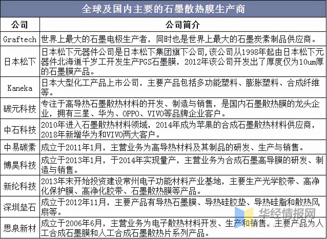Click the 碳元科技 company cell
The image size is (327, 239).
20,108
